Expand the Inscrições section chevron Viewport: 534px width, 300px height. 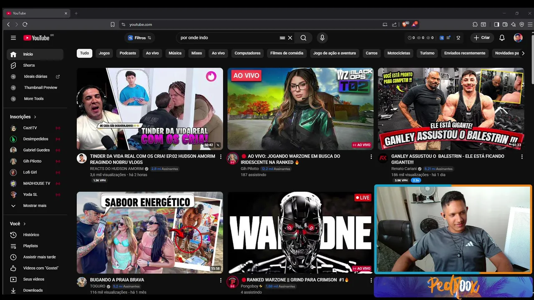[x=35, y=117]
